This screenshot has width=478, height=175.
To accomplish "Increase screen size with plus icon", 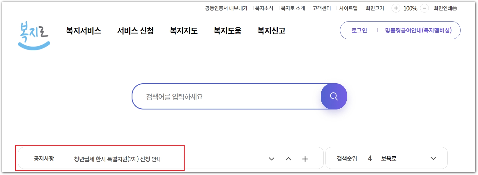I will [396, 8].
